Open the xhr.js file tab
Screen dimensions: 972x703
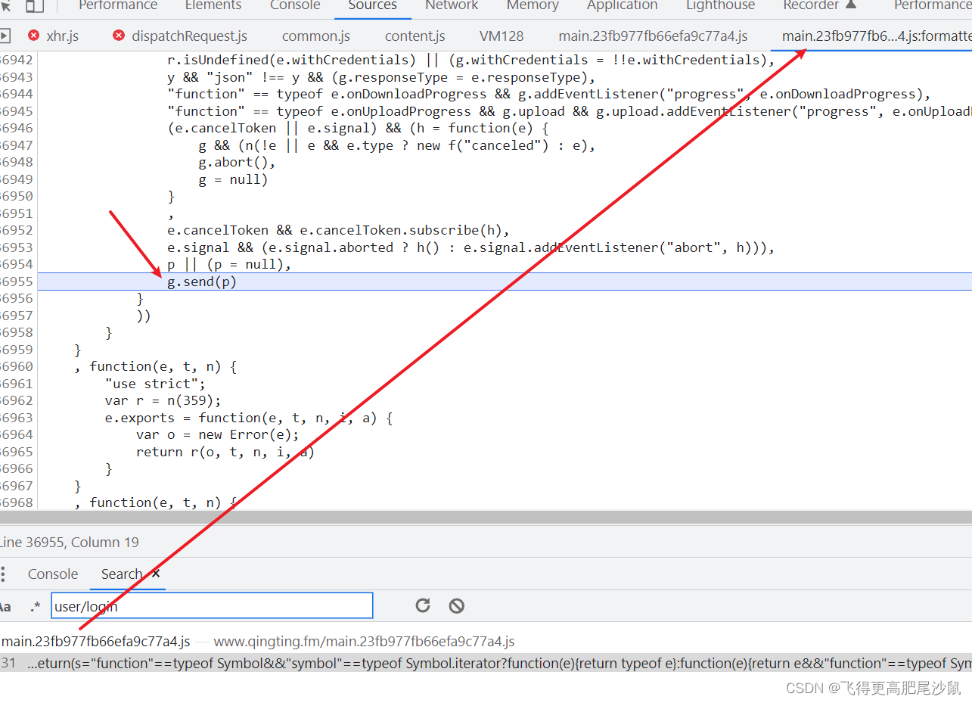62,36
